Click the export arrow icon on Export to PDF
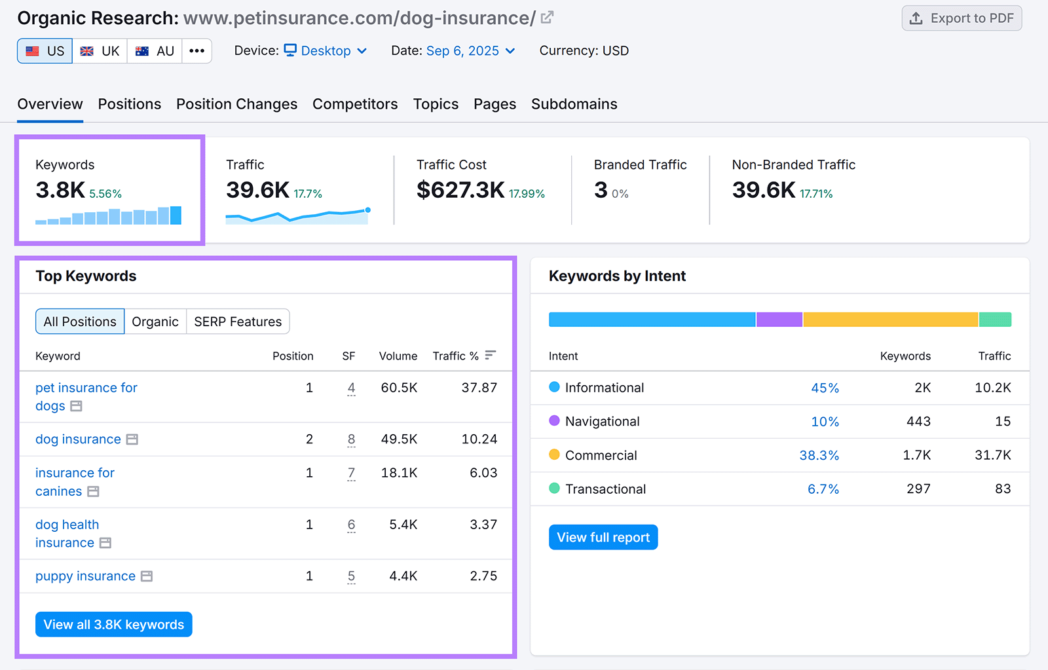The width and height of the screenshot is (1048, 670). pos(916,18)
